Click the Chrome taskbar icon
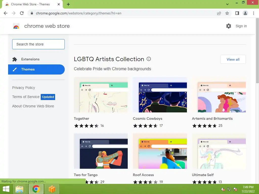The height and width of the screenshot is (194, 259). coord(36,189)
